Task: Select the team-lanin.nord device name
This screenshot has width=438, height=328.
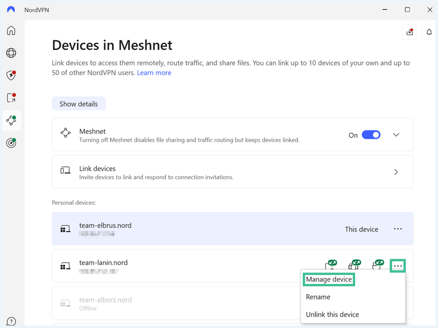Action: [x=103, y=263]
